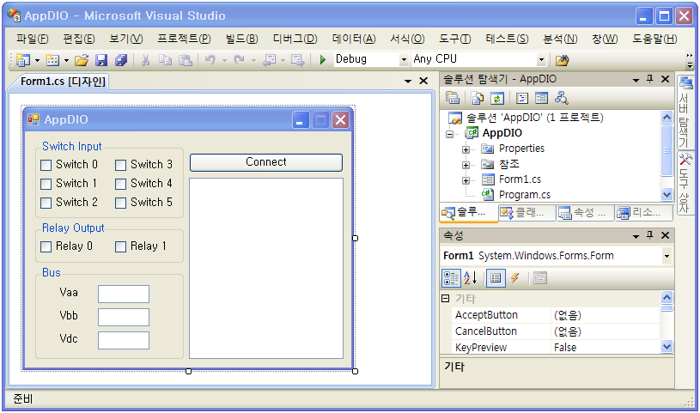
Task: Sort properties alphabetically
Action: (x=471, y=277)
